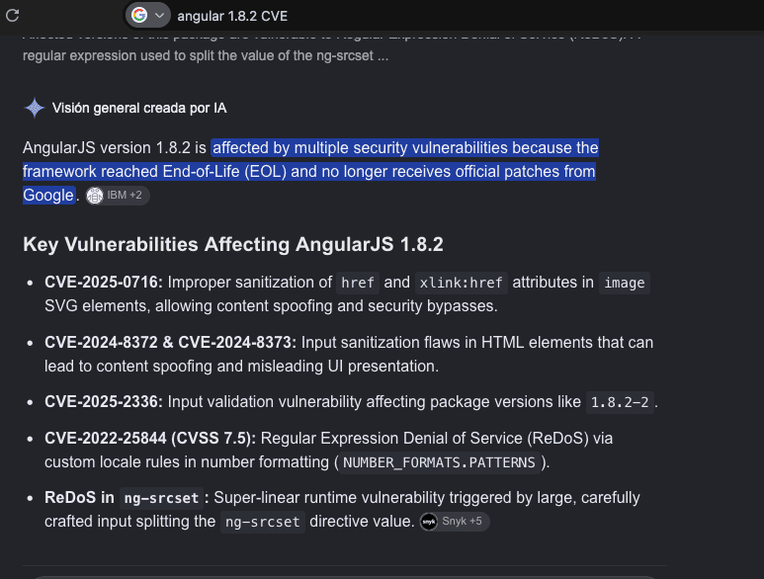Click the image code chip

[x=625, y=283]
